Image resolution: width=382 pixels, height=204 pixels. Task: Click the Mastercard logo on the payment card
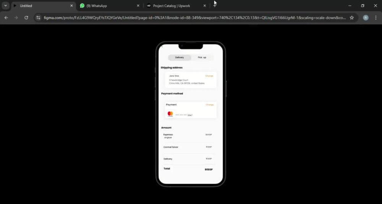click(170, 114)
